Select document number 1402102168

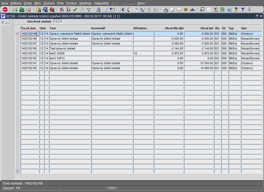[30, 39]
